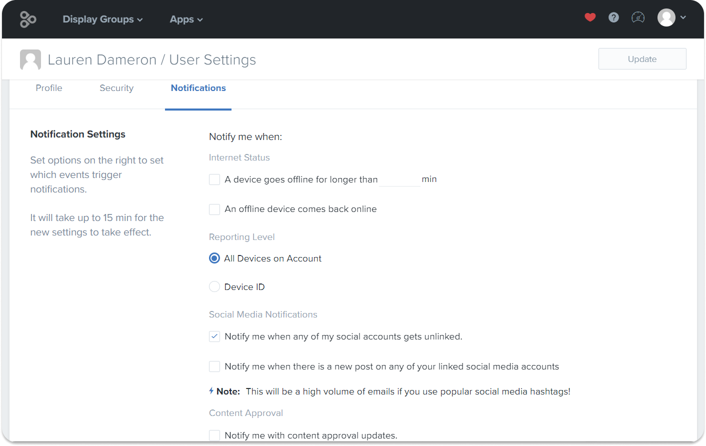Open the Apps dropdown menu

(186, 19)
